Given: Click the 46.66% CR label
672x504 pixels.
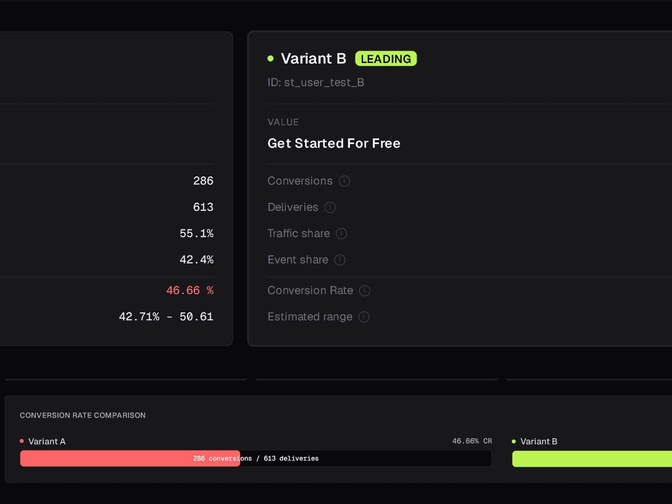Looking at the screenshot, I should 472,441.
